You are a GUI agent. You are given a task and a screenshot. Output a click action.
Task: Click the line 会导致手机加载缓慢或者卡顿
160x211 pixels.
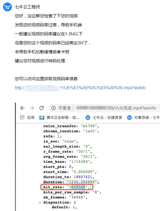pyautogui.click(x=42, y=52)
